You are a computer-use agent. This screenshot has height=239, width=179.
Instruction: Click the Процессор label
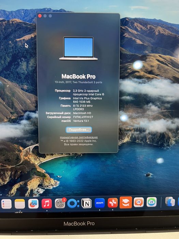[x=63, y=91]
